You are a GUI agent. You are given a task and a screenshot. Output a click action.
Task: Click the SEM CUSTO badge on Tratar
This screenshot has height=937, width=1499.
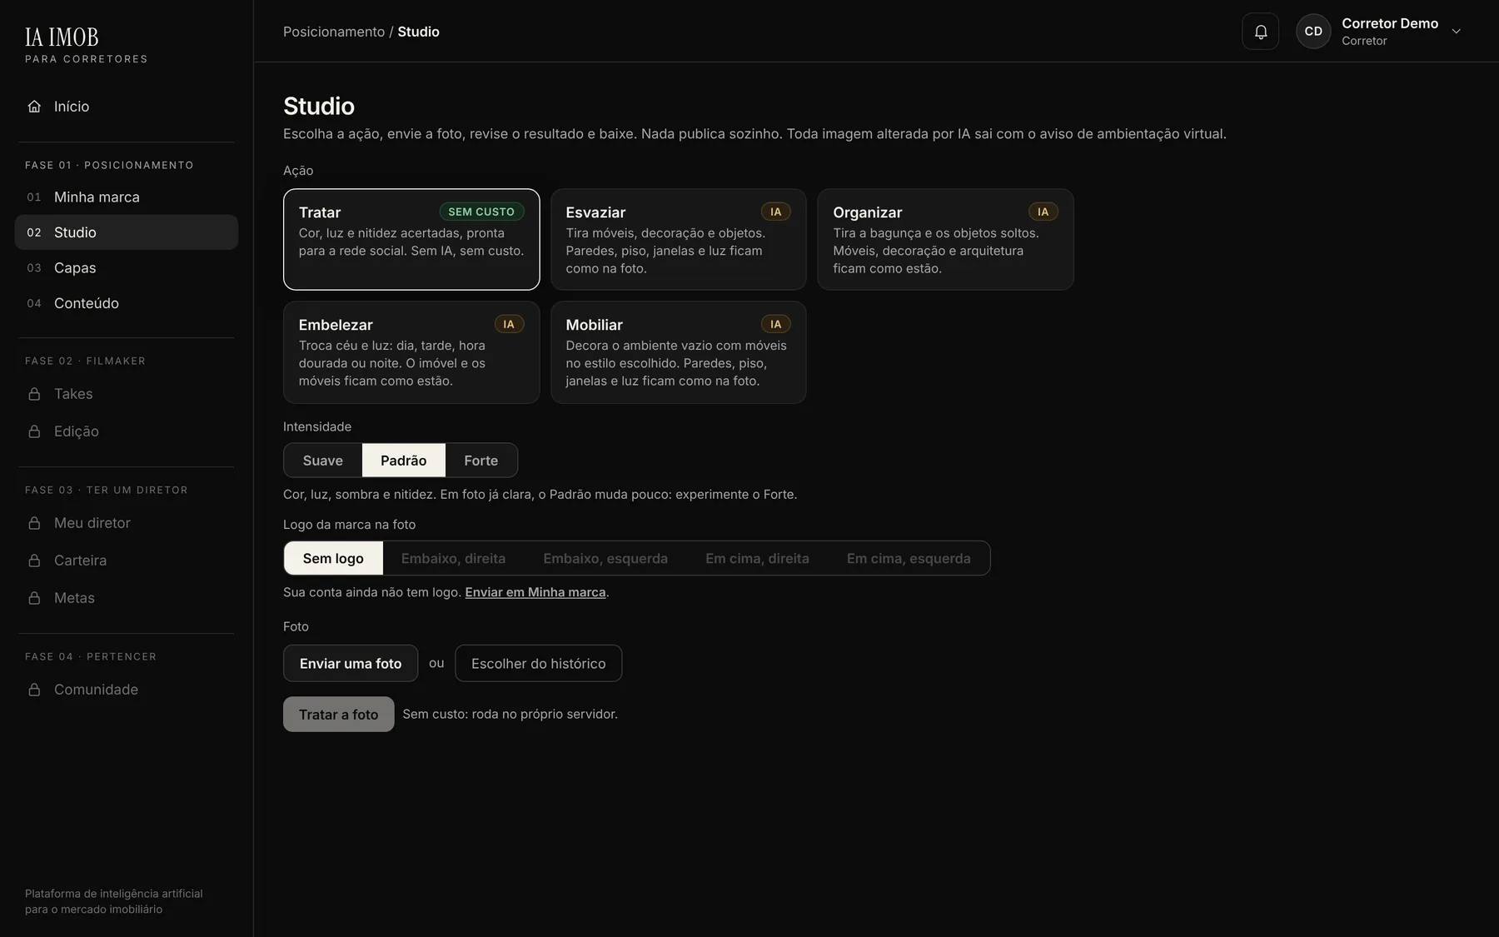tap(481, 212)
